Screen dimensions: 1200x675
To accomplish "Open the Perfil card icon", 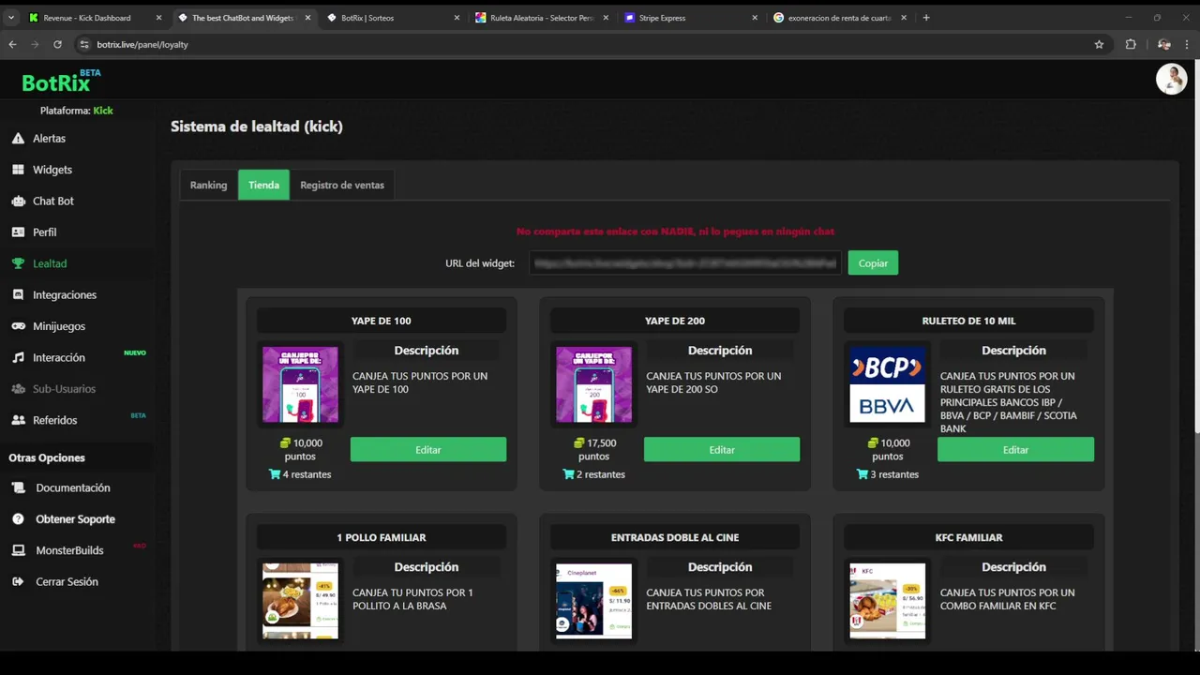I will (18, 232).
